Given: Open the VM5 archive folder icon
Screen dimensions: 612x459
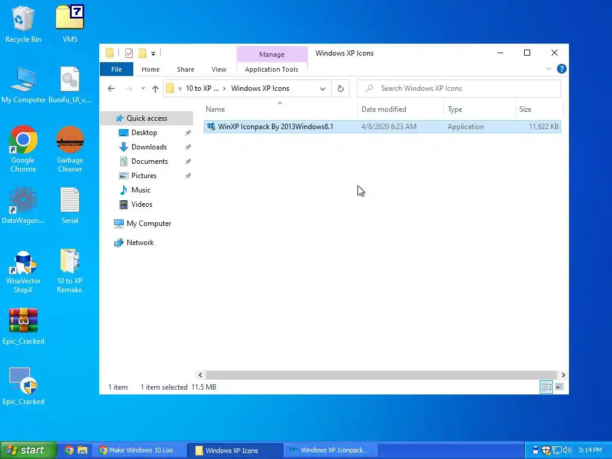Looking at the screenshot, I should coord(70,24).
